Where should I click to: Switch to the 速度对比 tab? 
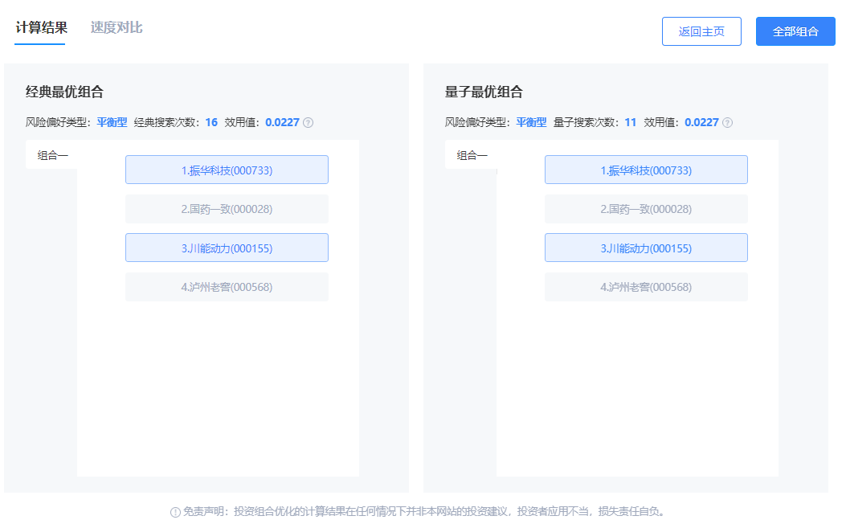tap(117, 27)
